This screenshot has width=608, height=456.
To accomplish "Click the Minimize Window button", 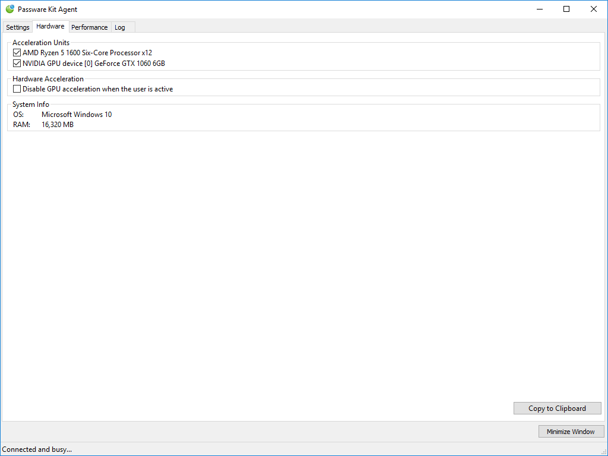I will pyautogui.click(x=571, y=432).
